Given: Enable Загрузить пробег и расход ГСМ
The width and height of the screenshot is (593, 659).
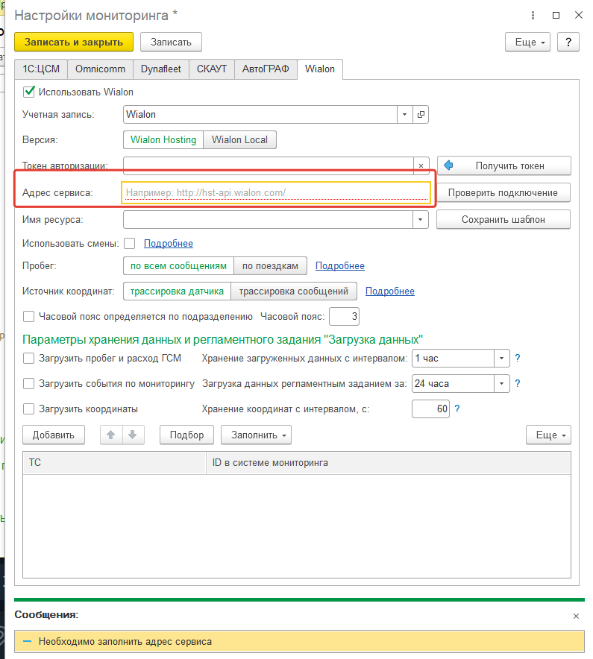Looking at the screenshot, I should point(29,359).
